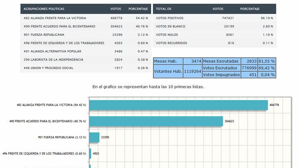Viewport: 300px width, 168px height.
Task: Click the VOTOS header in the parties table
Action: tap(116, 9)
